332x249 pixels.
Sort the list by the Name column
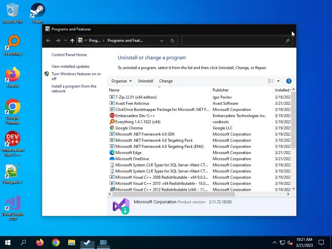point(159,90)
